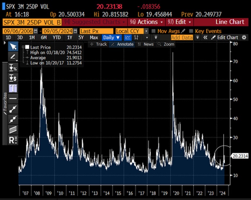Open the Actions menu
This screenshot has height=200, width=251.
146,22
